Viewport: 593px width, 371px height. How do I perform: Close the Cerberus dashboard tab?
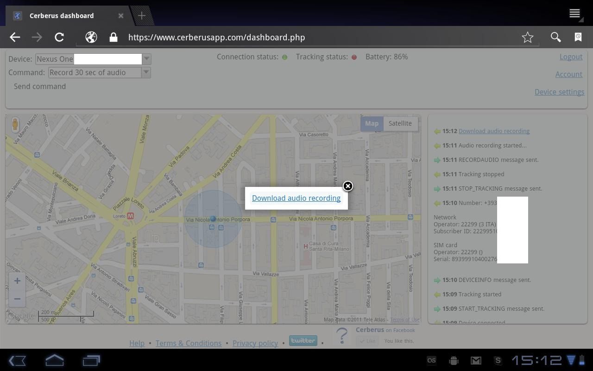(121, 16)
